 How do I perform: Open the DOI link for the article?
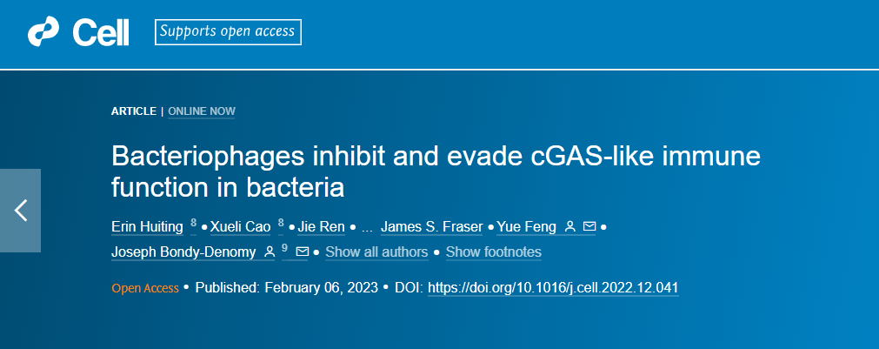[x=553, y=288]
